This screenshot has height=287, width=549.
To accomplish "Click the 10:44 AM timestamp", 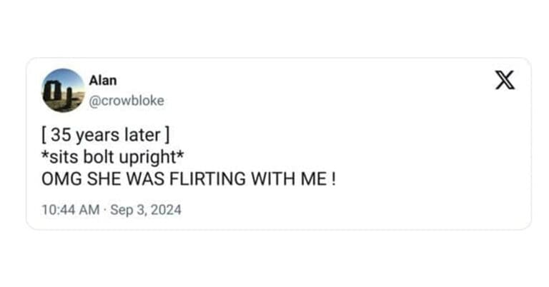I will click(x=69, y=210).
